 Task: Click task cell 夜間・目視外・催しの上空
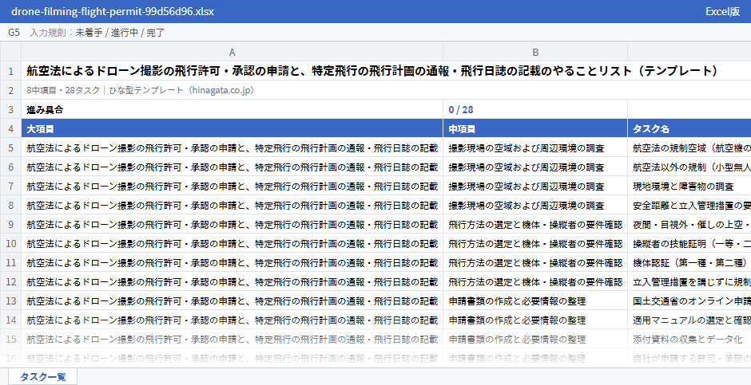pyautogui.click(x=689, y=224)
